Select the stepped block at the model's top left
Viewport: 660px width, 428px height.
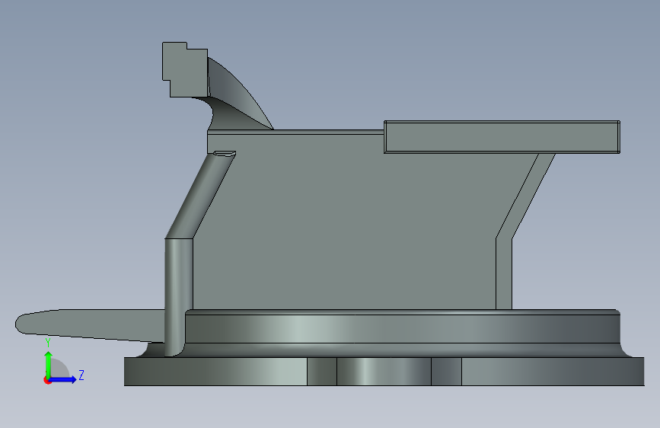pyautogui.click(x=185, y=69)
